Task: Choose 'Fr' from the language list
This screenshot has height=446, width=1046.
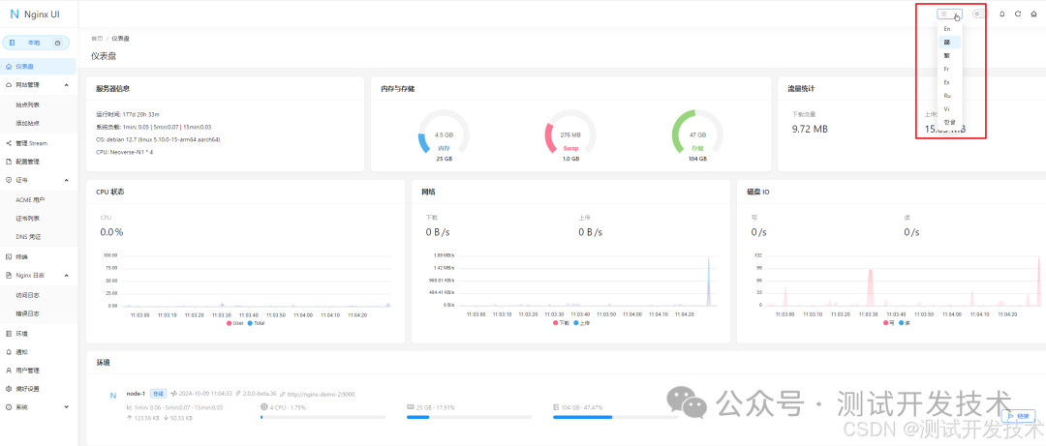Action: pyautogui.click(x=948, y=69)
